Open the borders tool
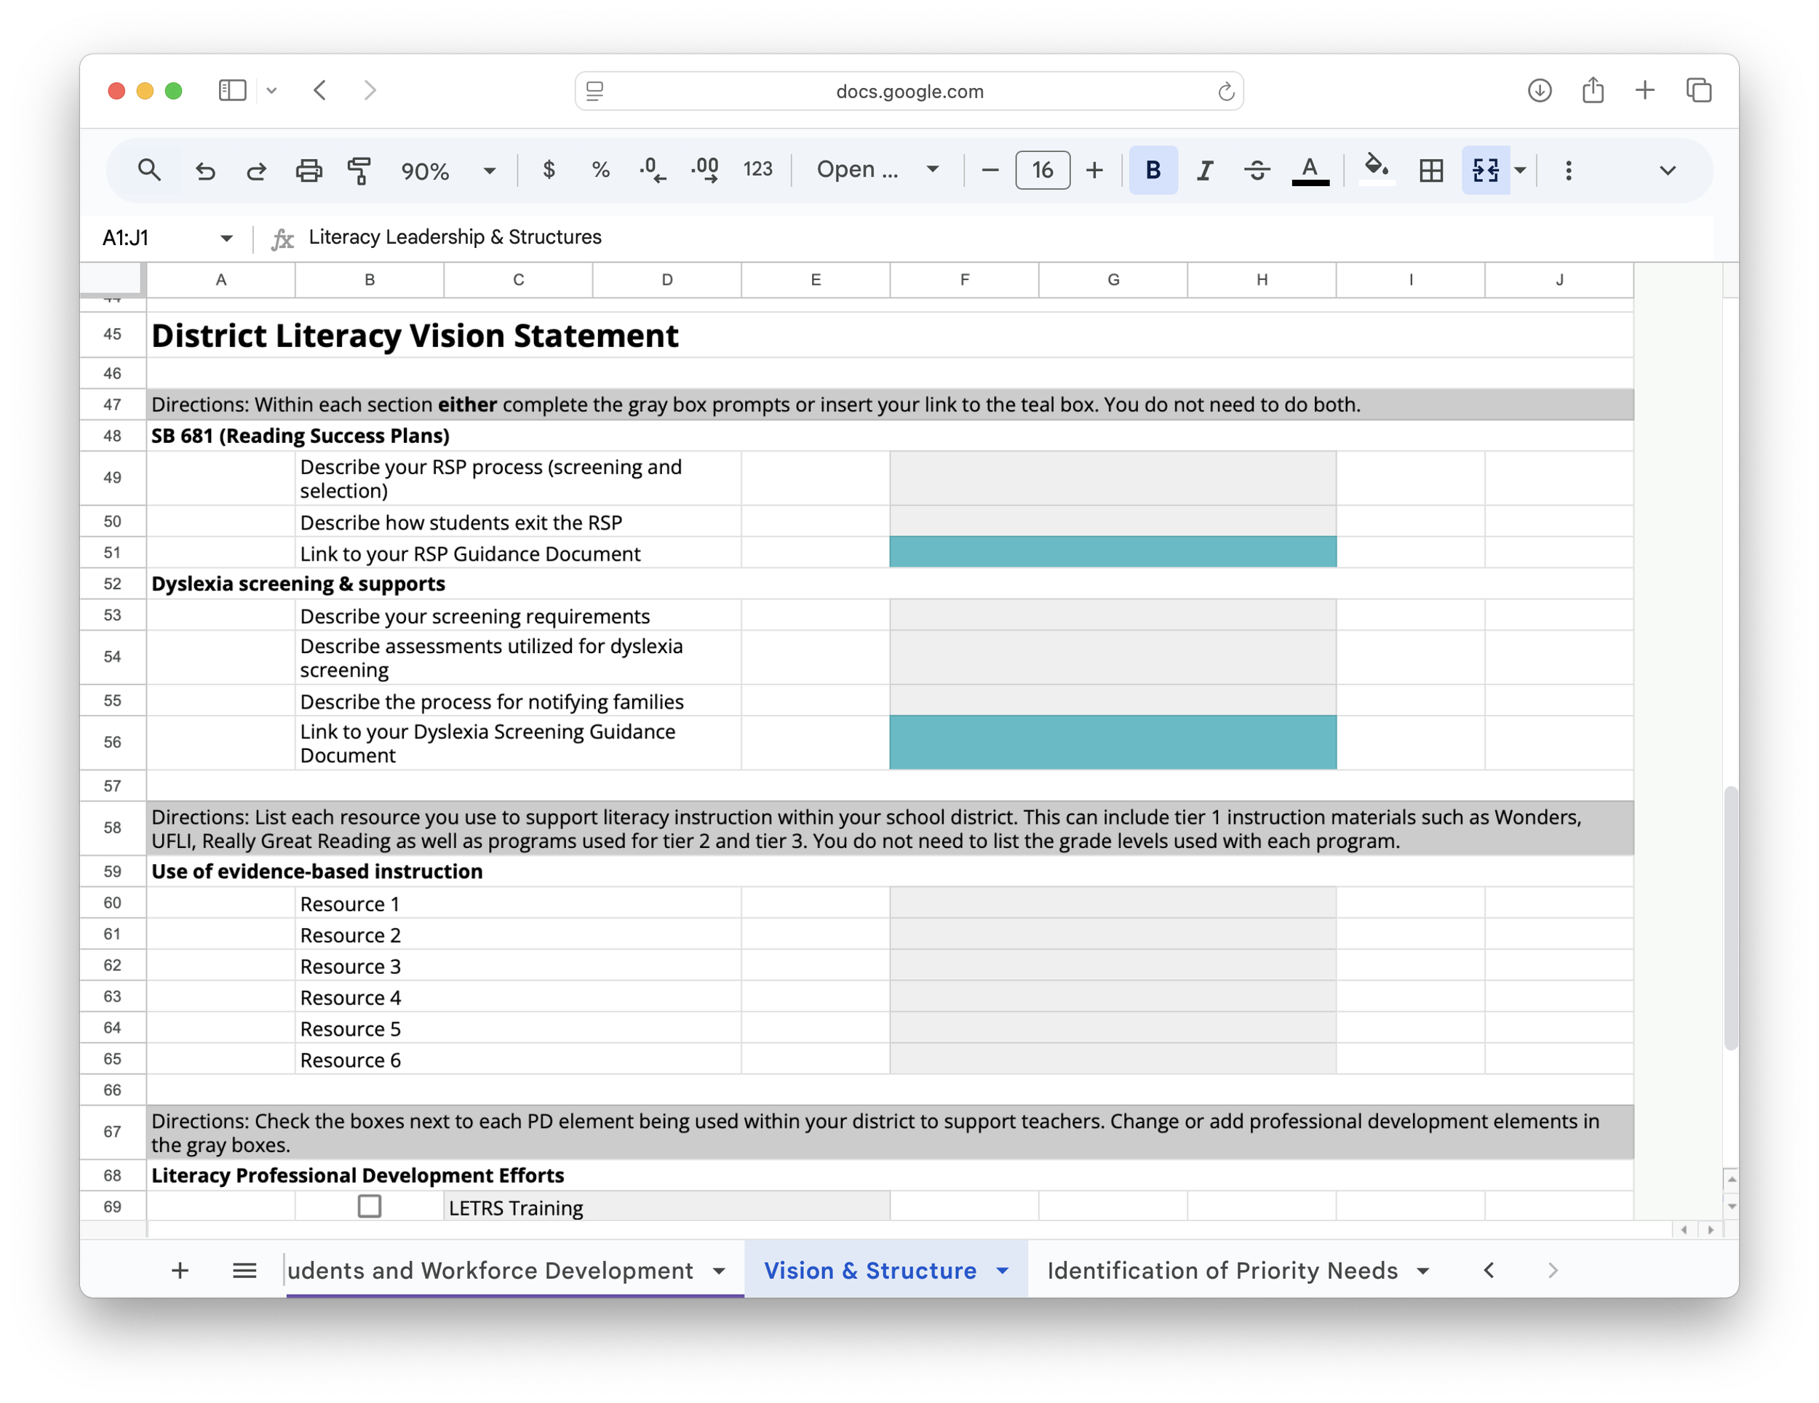Viewport: 1819px width, 1403px height. click(x=1430, y=171)
